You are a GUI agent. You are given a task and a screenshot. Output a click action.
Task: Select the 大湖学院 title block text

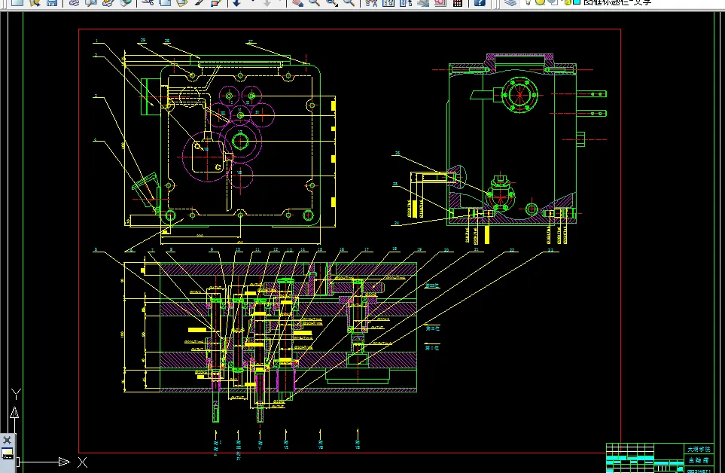(698, 449)
